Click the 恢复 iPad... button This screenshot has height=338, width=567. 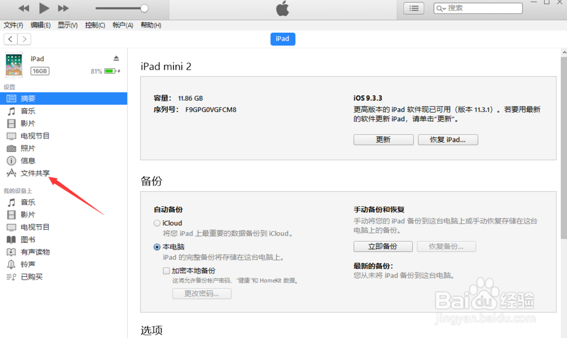pyautogui.click(x=448, y=140)
